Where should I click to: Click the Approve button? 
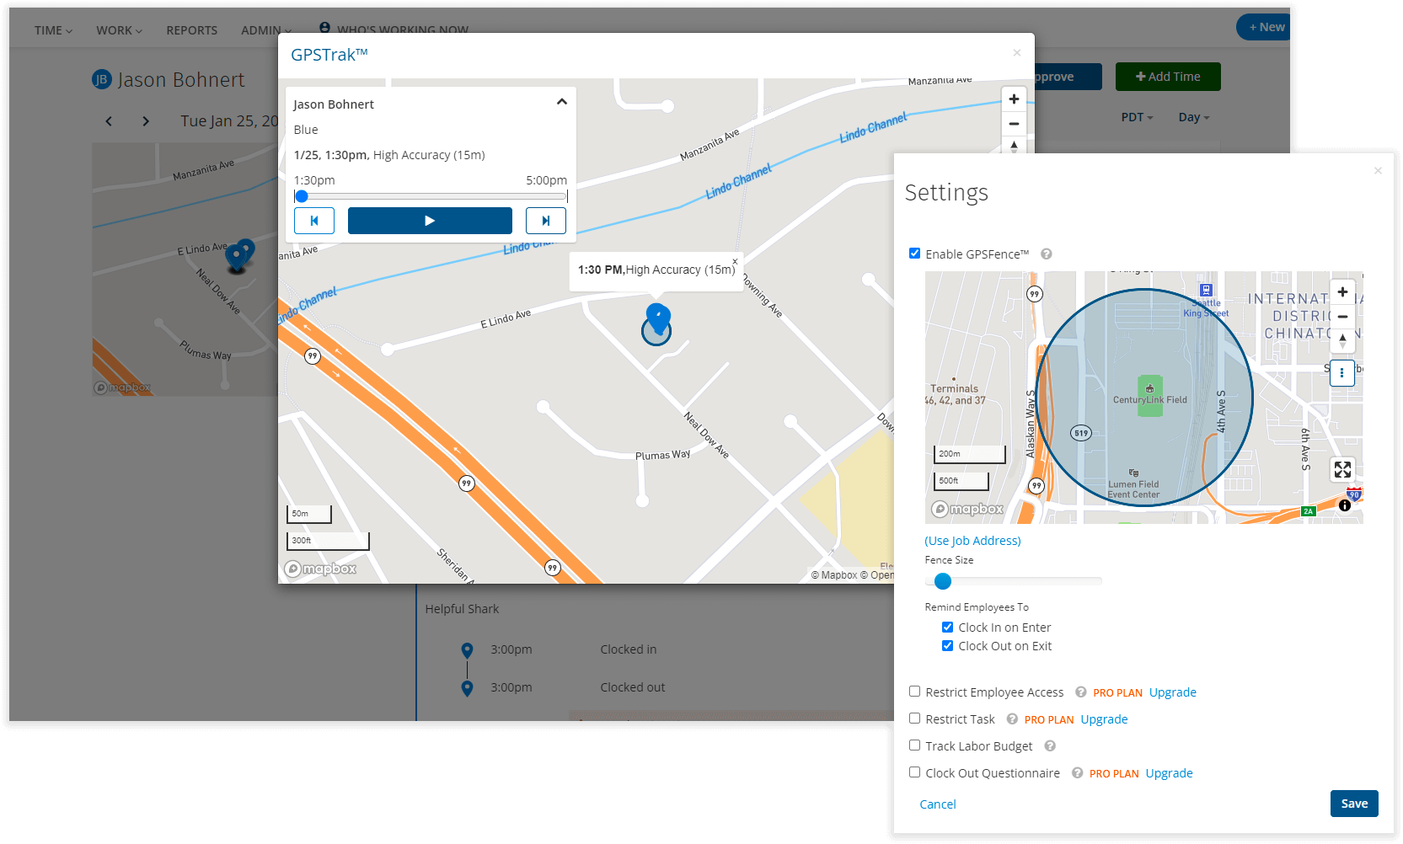point(1067,77)
